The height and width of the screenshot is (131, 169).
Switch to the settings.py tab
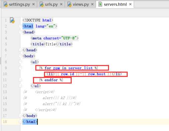click(19, 4)
